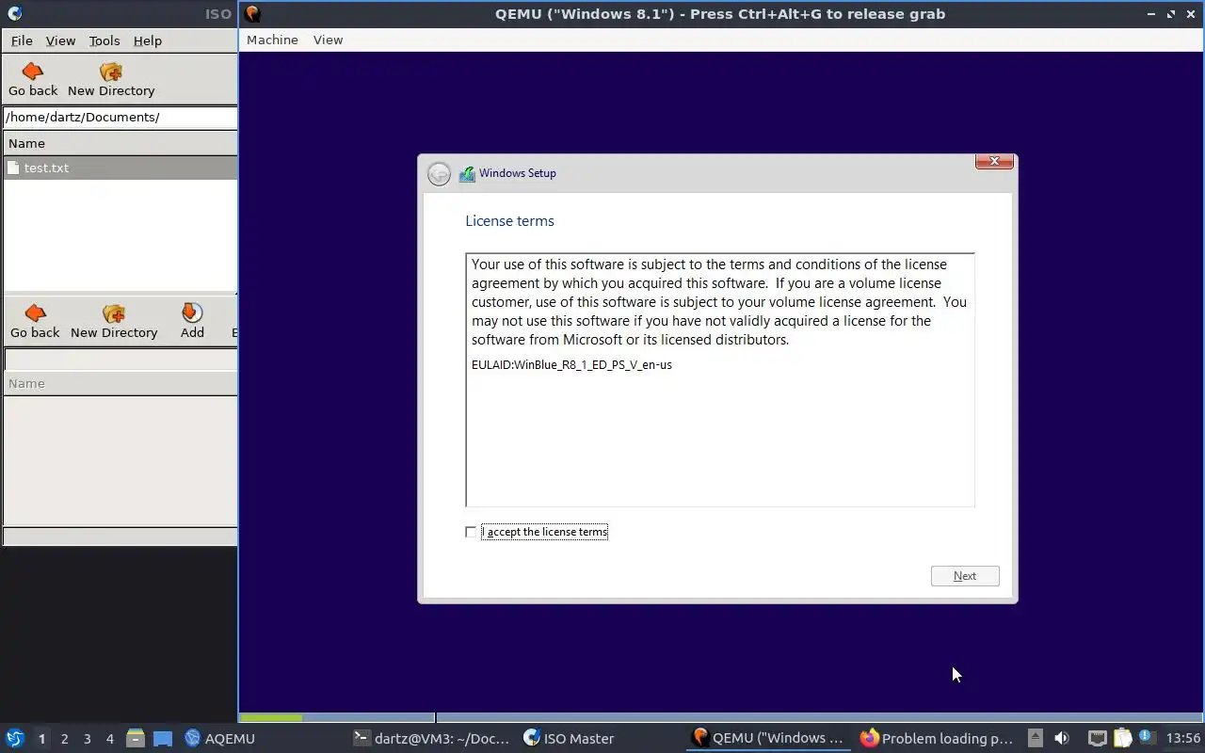
Task: Click the clipboard tray icon
Action: tap(1122, 738)
